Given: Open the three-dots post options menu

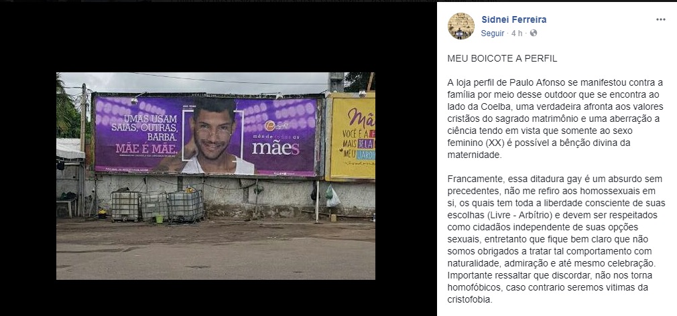Looking at the screenshot, I should (661, 19).
